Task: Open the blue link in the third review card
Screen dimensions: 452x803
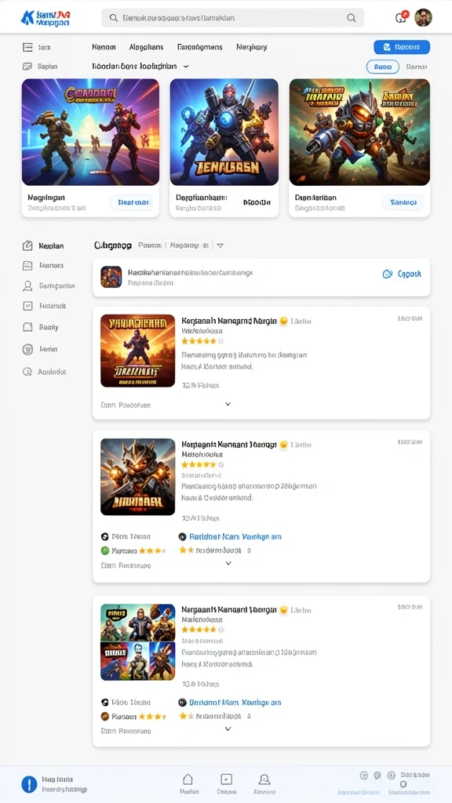Action: [235, 702]
